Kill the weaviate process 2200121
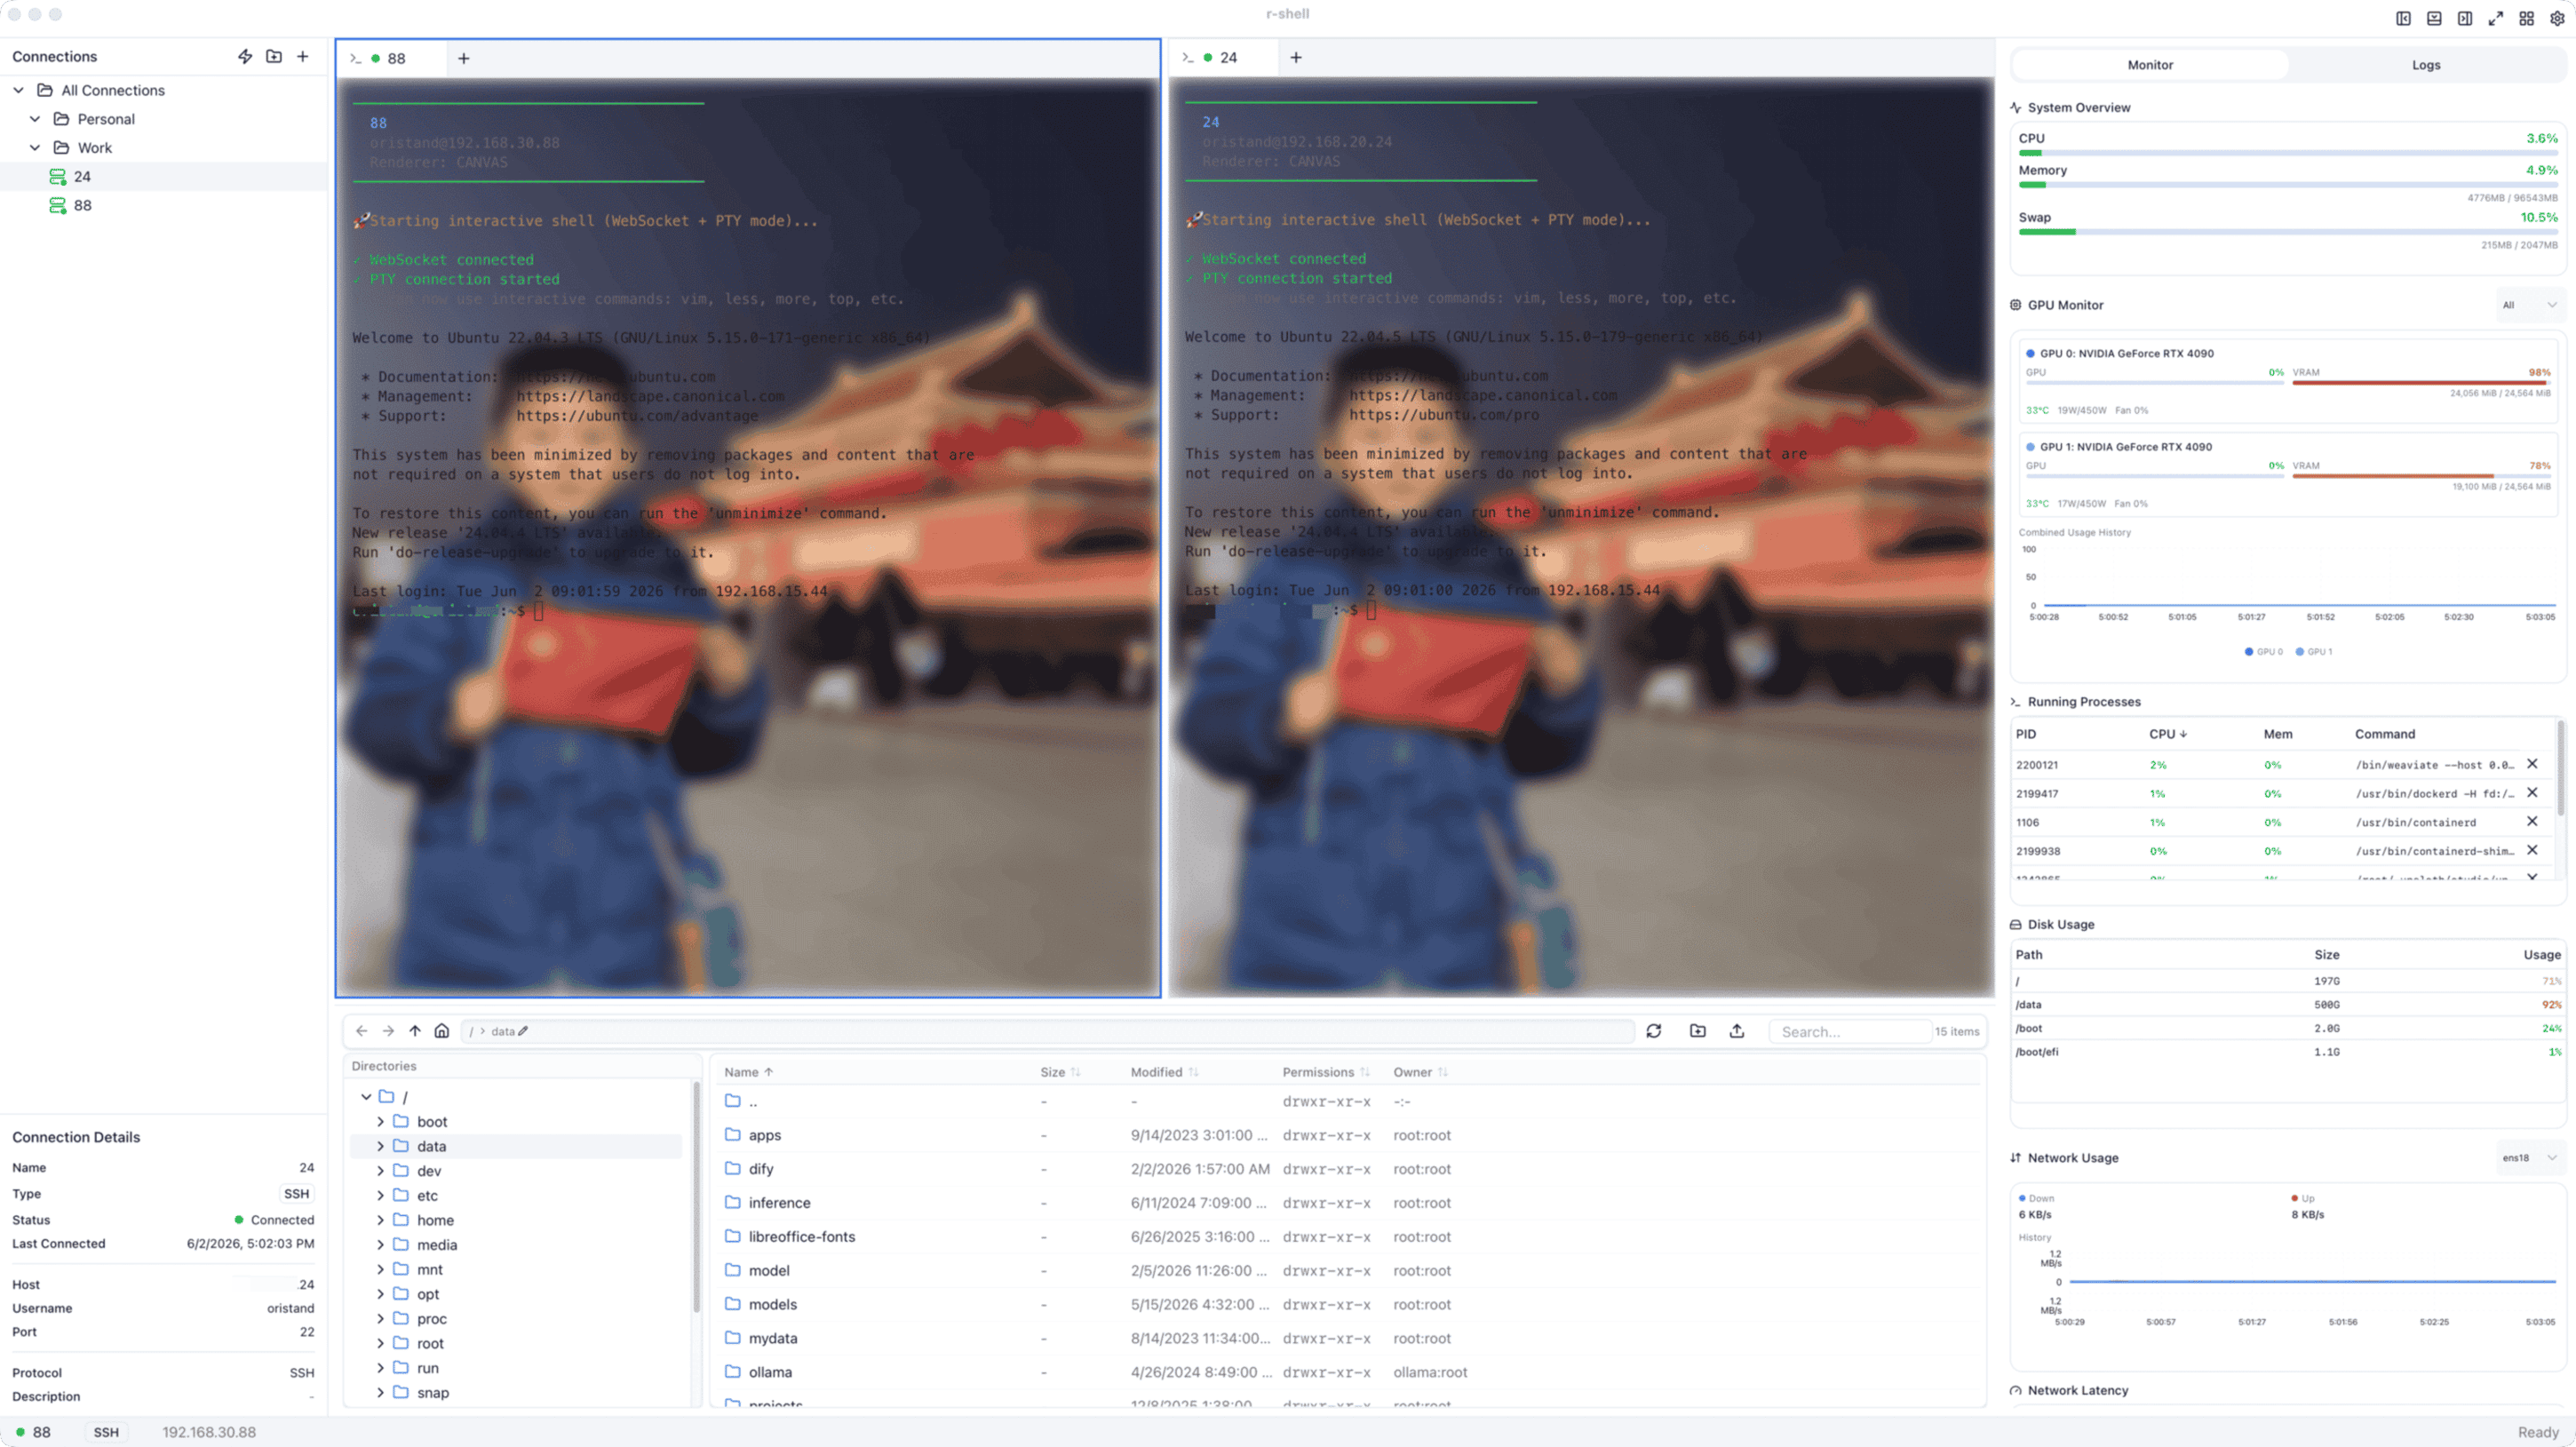2576x1447 pixels. 2533,764
